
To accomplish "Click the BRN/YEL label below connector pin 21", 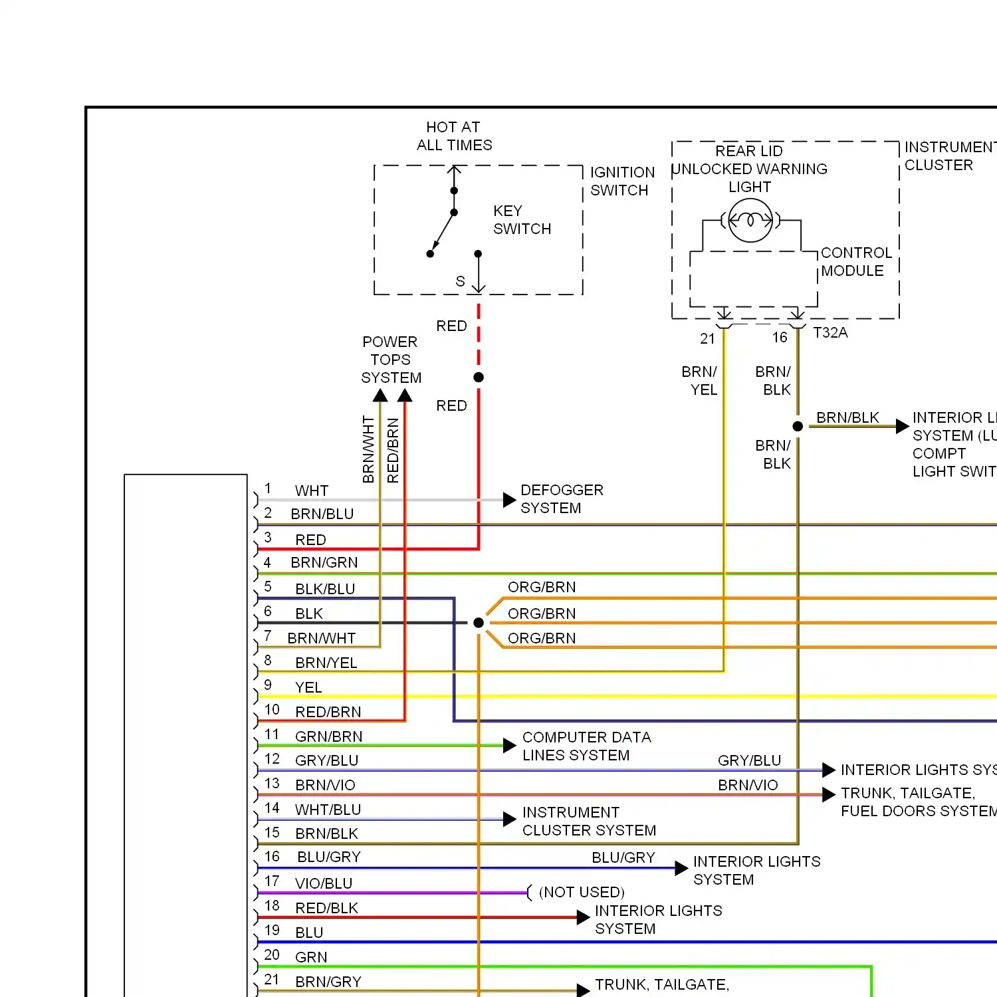I will coord(700,381).
